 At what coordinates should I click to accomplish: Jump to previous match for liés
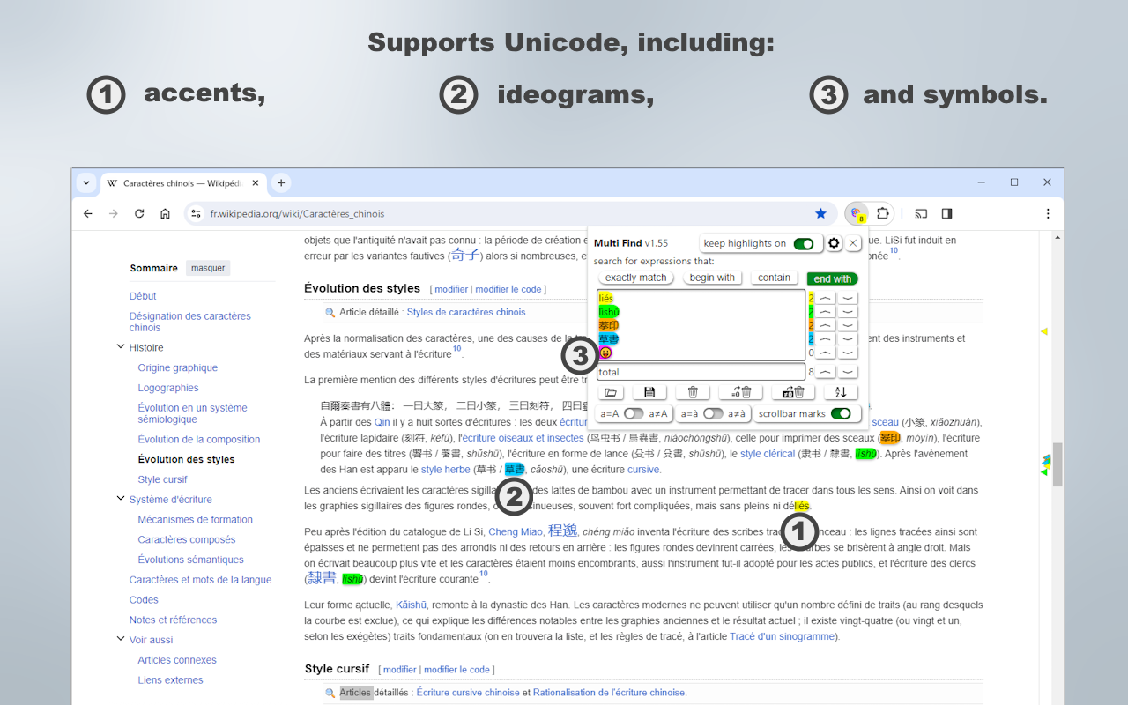825,299
